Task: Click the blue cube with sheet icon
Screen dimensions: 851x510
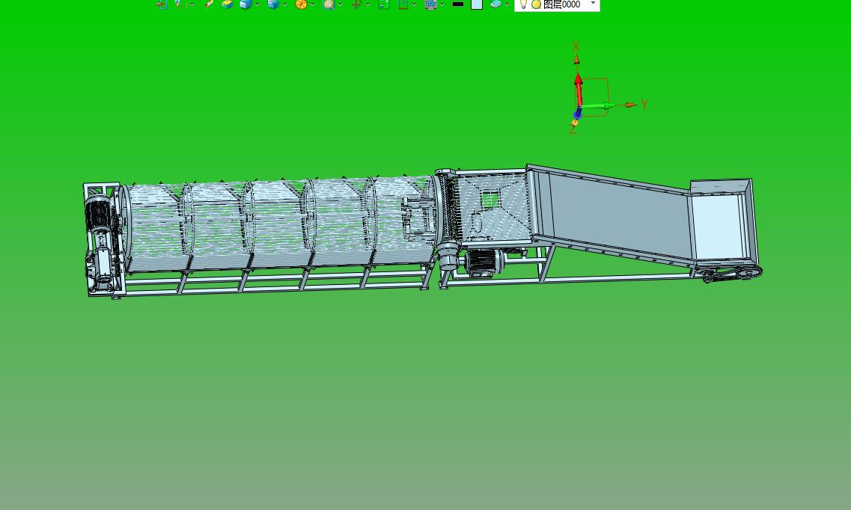Action: [x=273, y=4]
